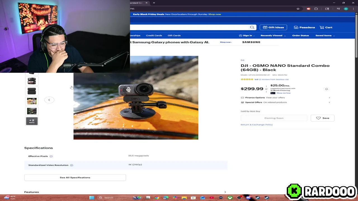Select the camera front view thumbnail
The height and width of the screenshot is (201, 358).
(x=32, y=81)
